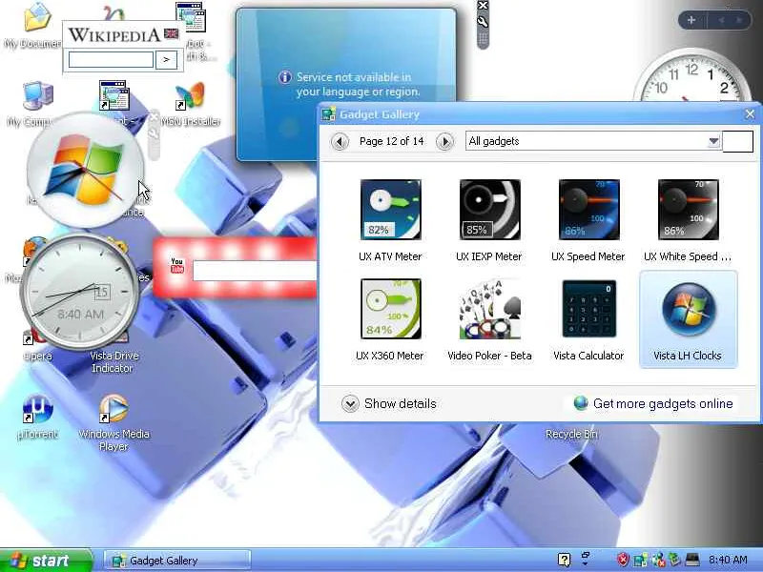The width and height of the screenshot is (763, 572).
Task: Select the UX Speed Meter gadget icon
Action: [x=588, y=210]
